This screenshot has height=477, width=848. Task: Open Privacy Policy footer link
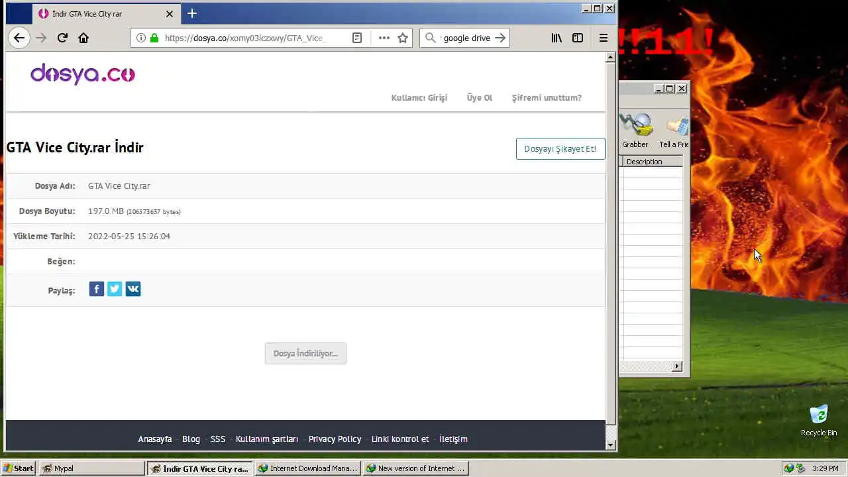335,439
